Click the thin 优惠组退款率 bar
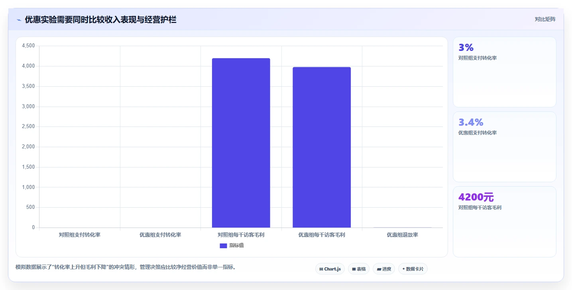 403,228
